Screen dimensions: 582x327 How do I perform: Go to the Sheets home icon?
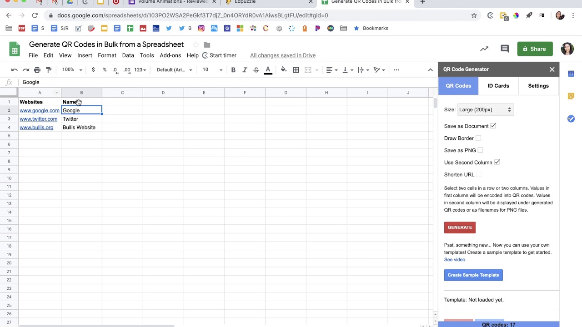point(15,49)
